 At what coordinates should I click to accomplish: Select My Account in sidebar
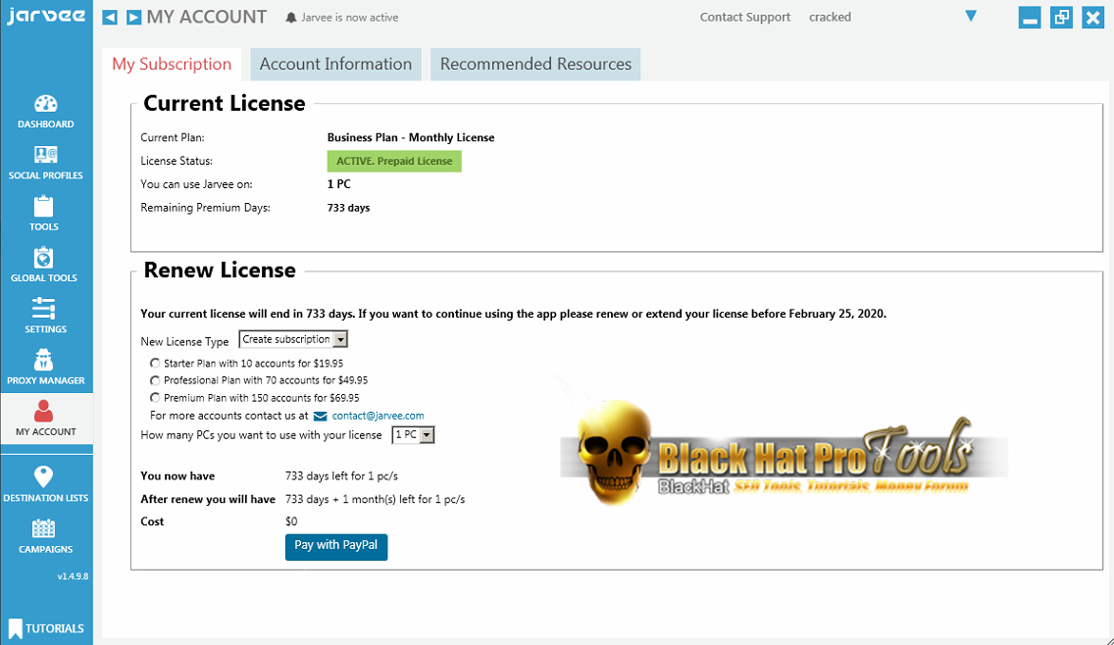click(45, 419)
